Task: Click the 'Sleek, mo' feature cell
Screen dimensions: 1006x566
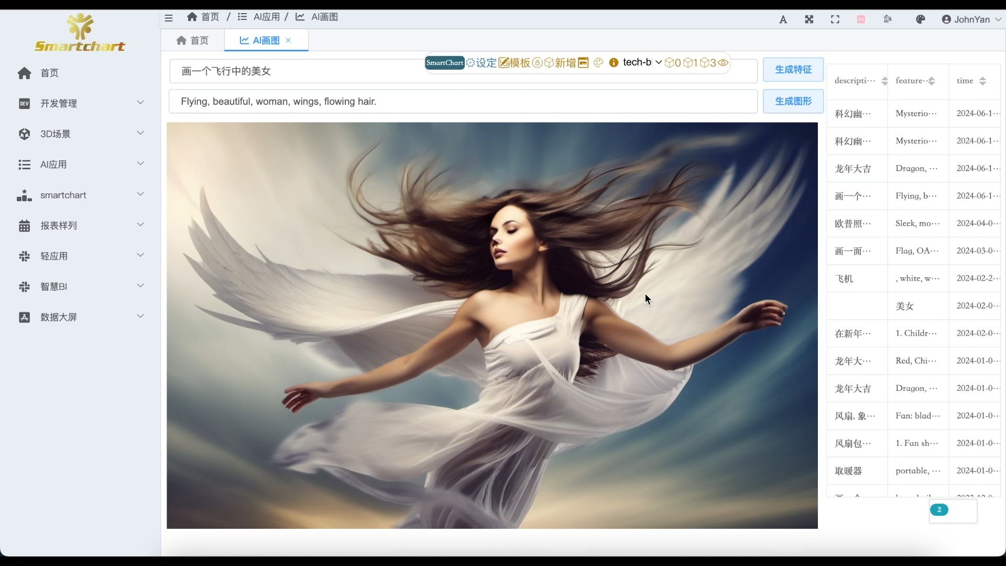Action: 917,223
